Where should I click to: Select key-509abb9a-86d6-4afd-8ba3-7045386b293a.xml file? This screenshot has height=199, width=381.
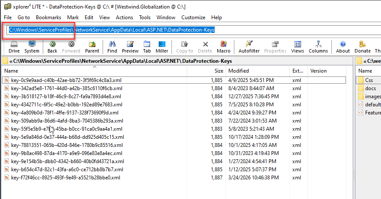[x=67, y=121]
